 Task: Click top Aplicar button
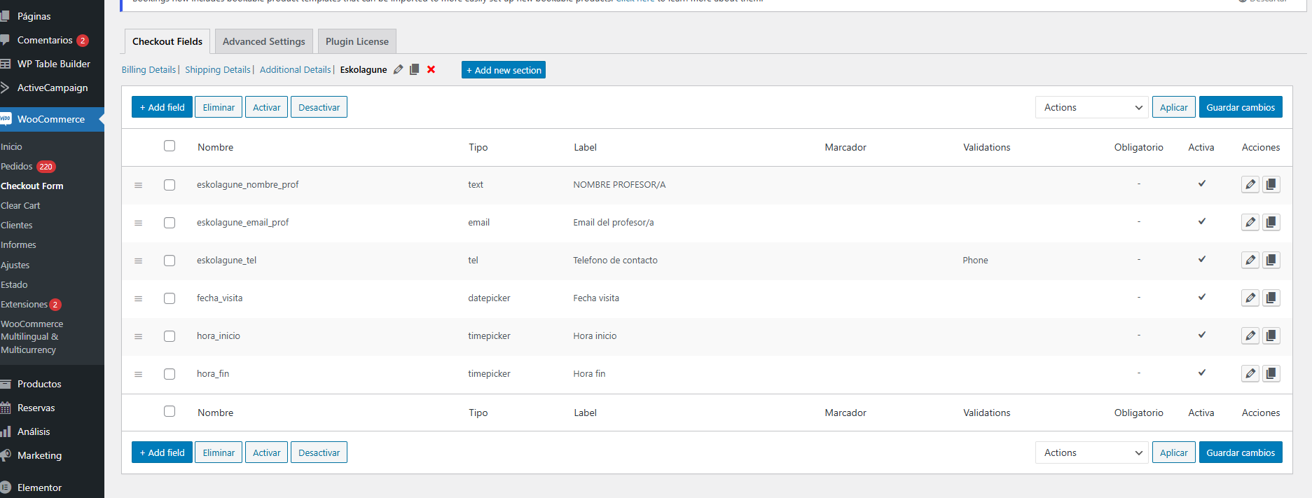(x=1173, y=107)
